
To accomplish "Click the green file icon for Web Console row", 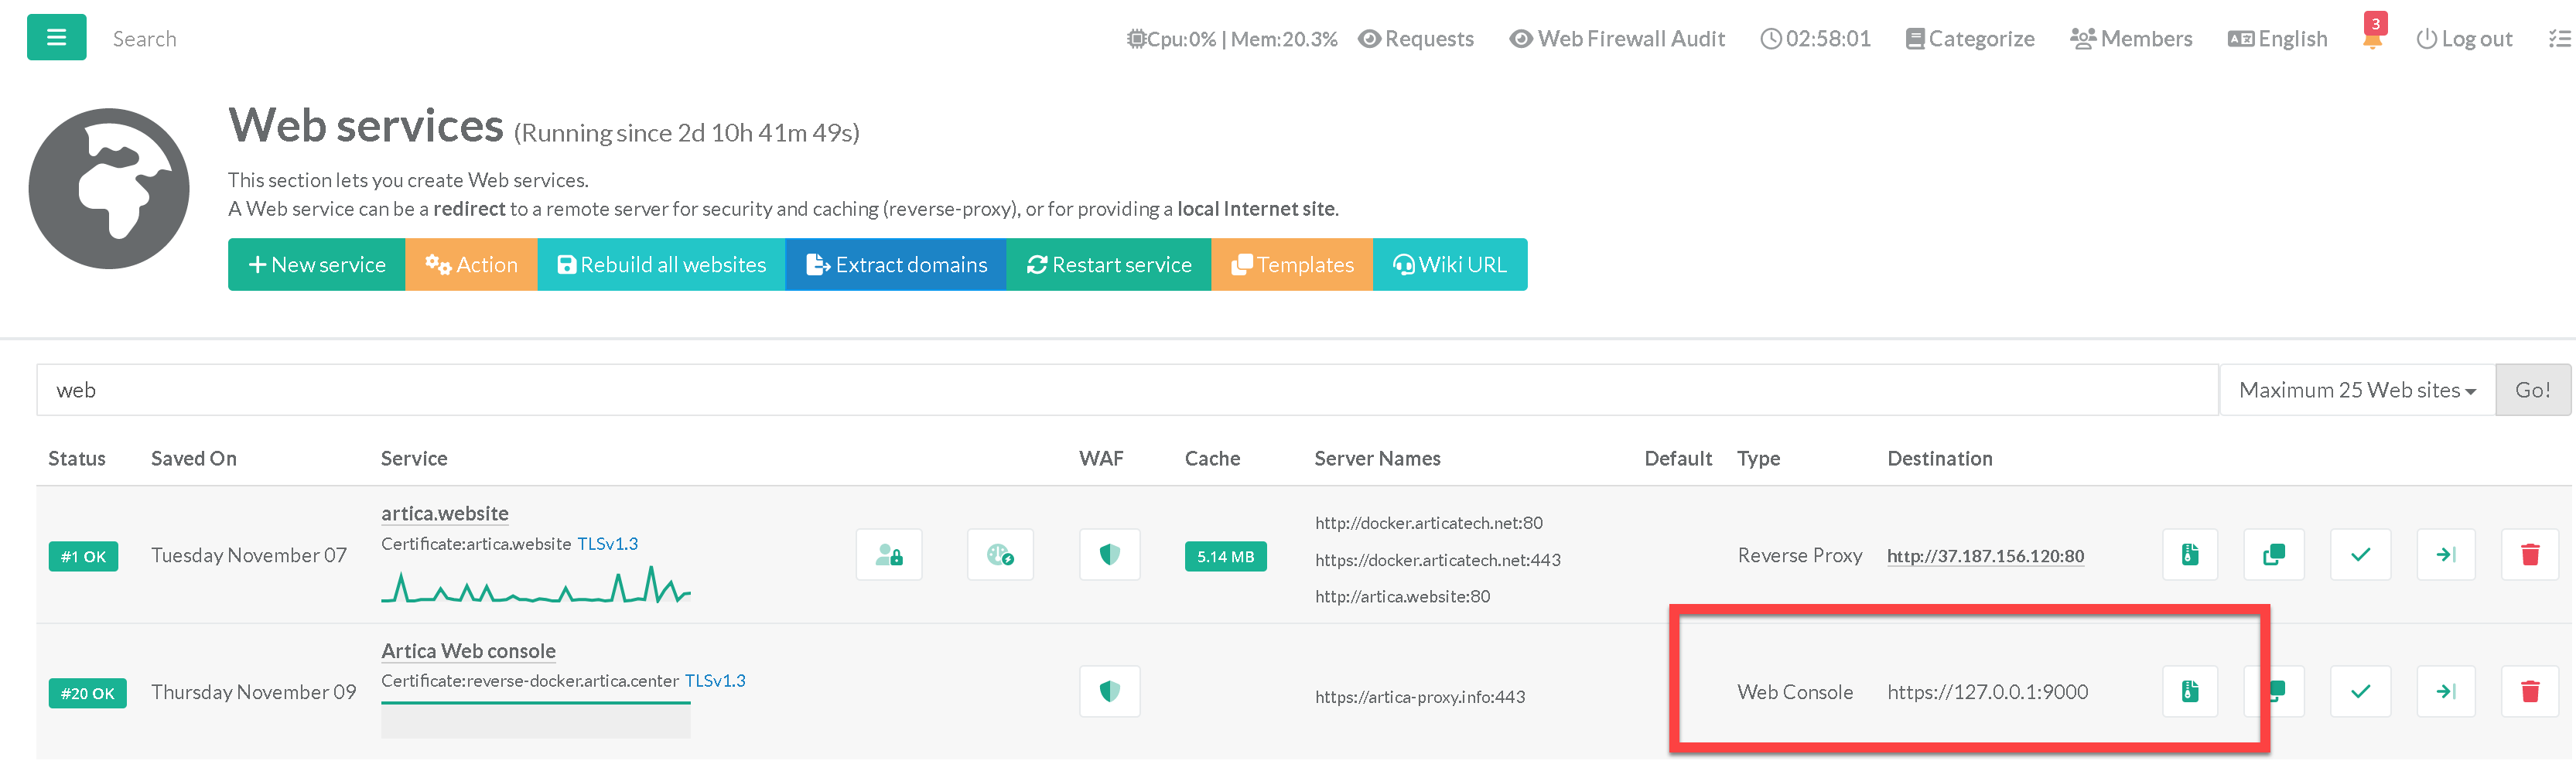I will 2189,692.
